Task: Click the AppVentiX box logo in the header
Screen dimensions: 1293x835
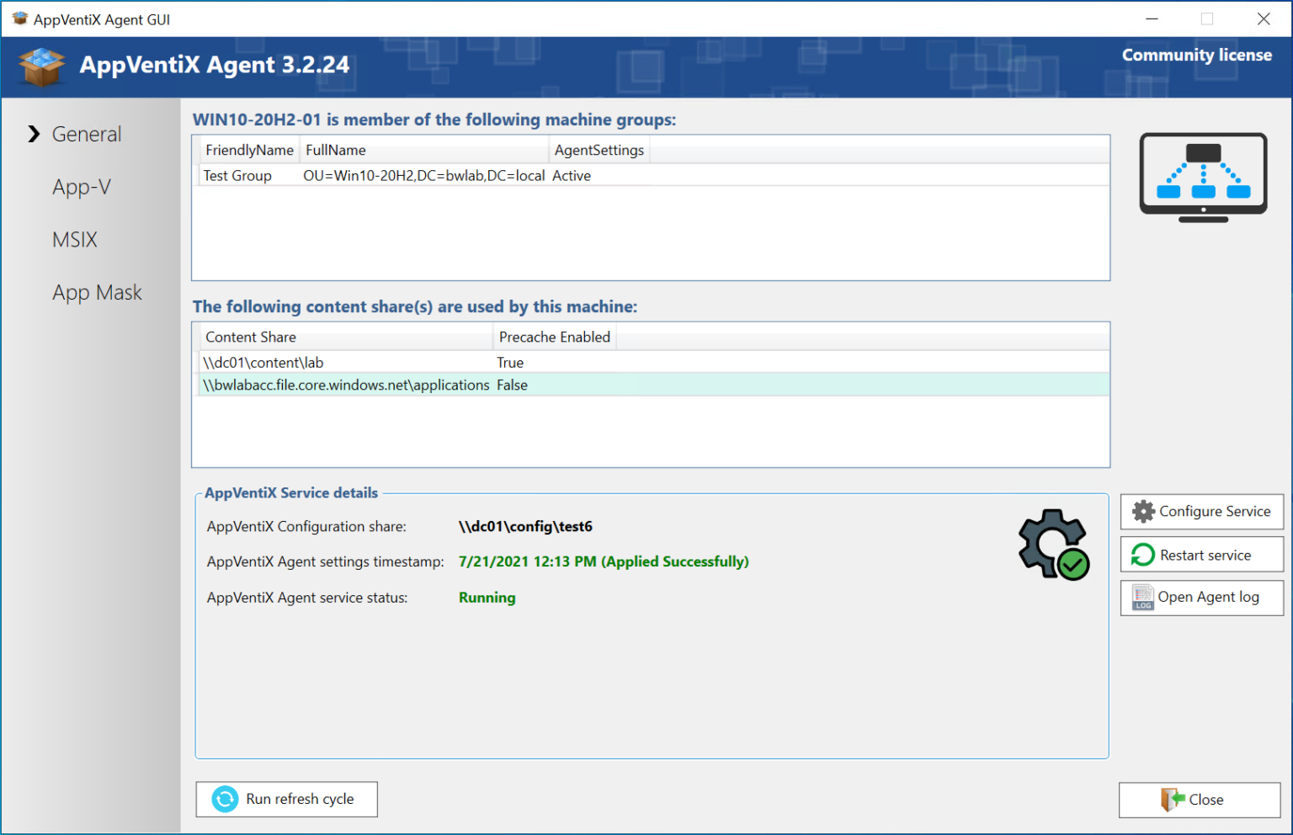Action: (x=40, y=67)
